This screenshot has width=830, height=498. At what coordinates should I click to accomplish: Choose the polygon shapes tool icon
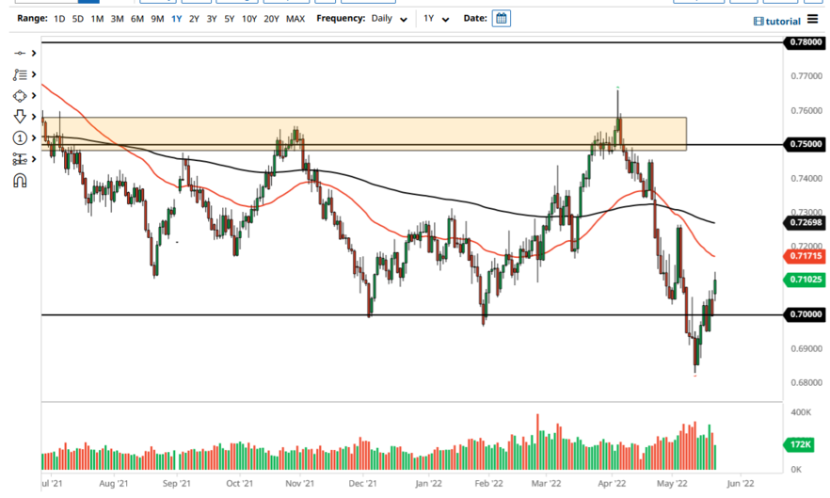click(x=20, y=96)
